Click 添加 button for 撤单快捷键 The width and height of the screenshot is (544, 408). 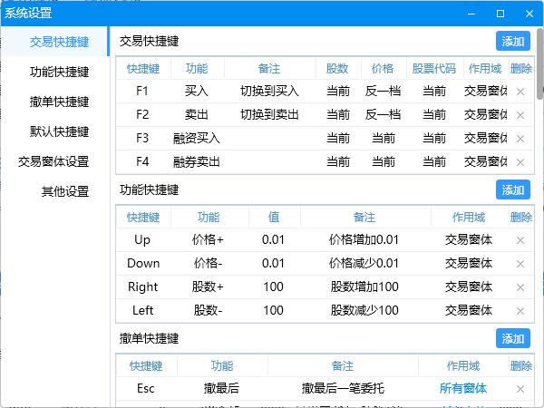point(513,338)
